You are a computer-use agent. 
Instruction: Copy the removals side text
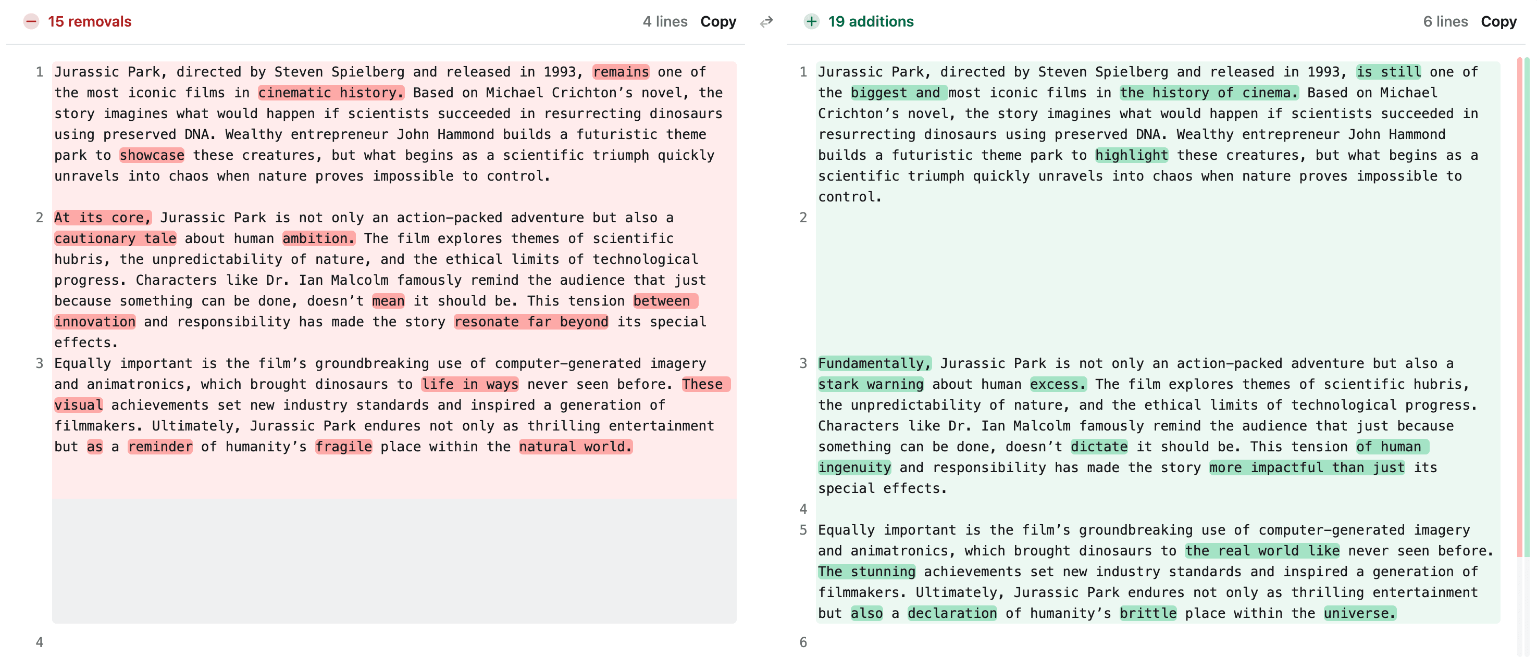(x=718, y=21)
